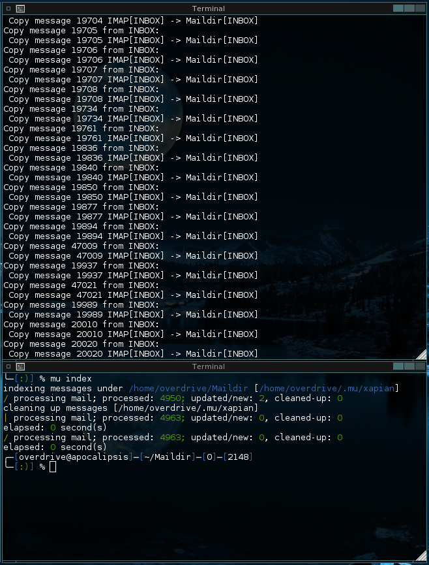Click the path '/home/overdrive/Maildir' in indexing line
The width and height of the screenshot is (429, 565).
188,389
